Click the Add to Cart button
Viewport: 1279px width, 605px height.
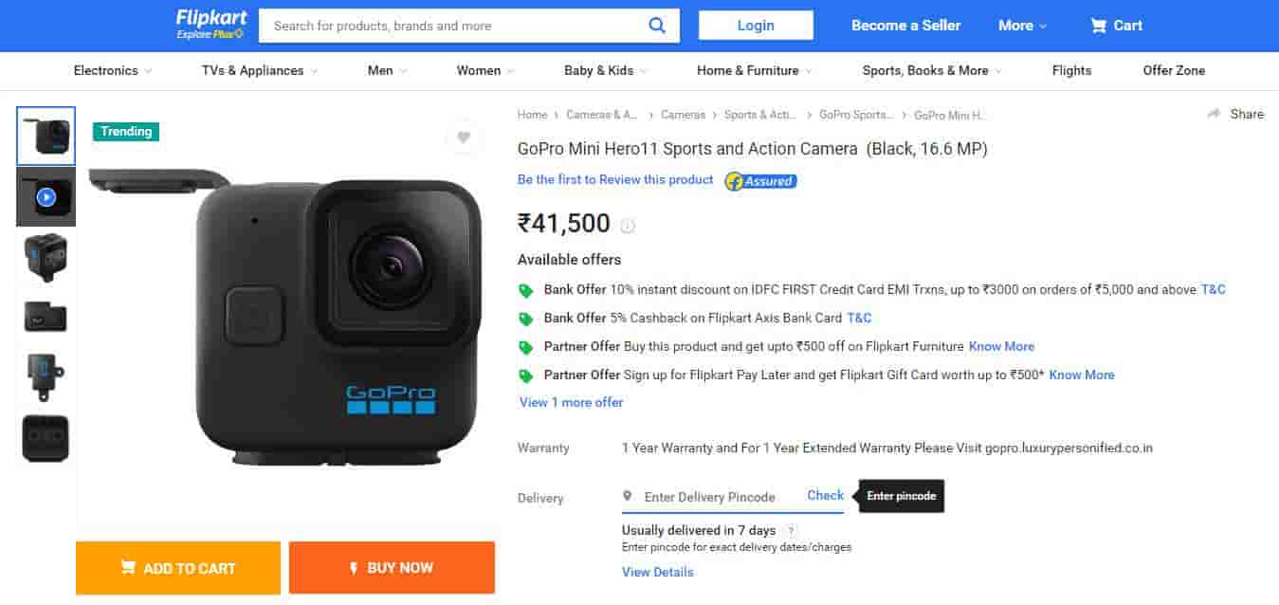click(x=178, y=568)
